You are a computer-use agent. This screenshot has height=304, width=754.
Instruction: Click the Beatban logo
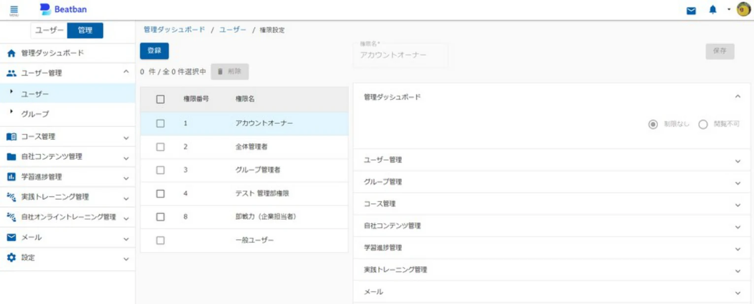point(63,9)
